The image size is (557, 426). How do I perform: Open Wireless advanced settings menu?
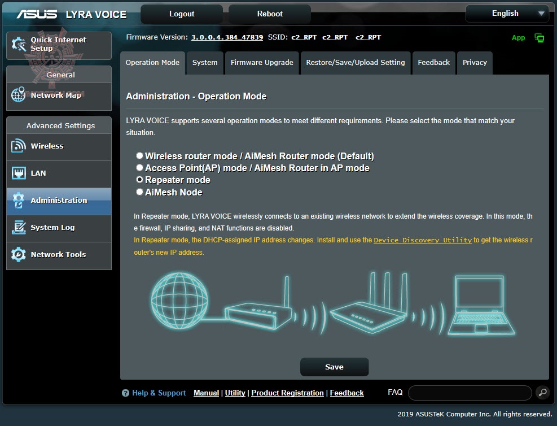click(59, 146)
